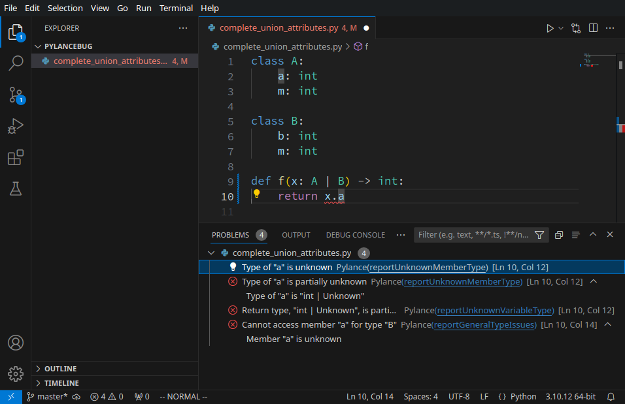Click the remote window indicator in status bar
Viewport: 625px width, 404px height.
coord(10,396)
